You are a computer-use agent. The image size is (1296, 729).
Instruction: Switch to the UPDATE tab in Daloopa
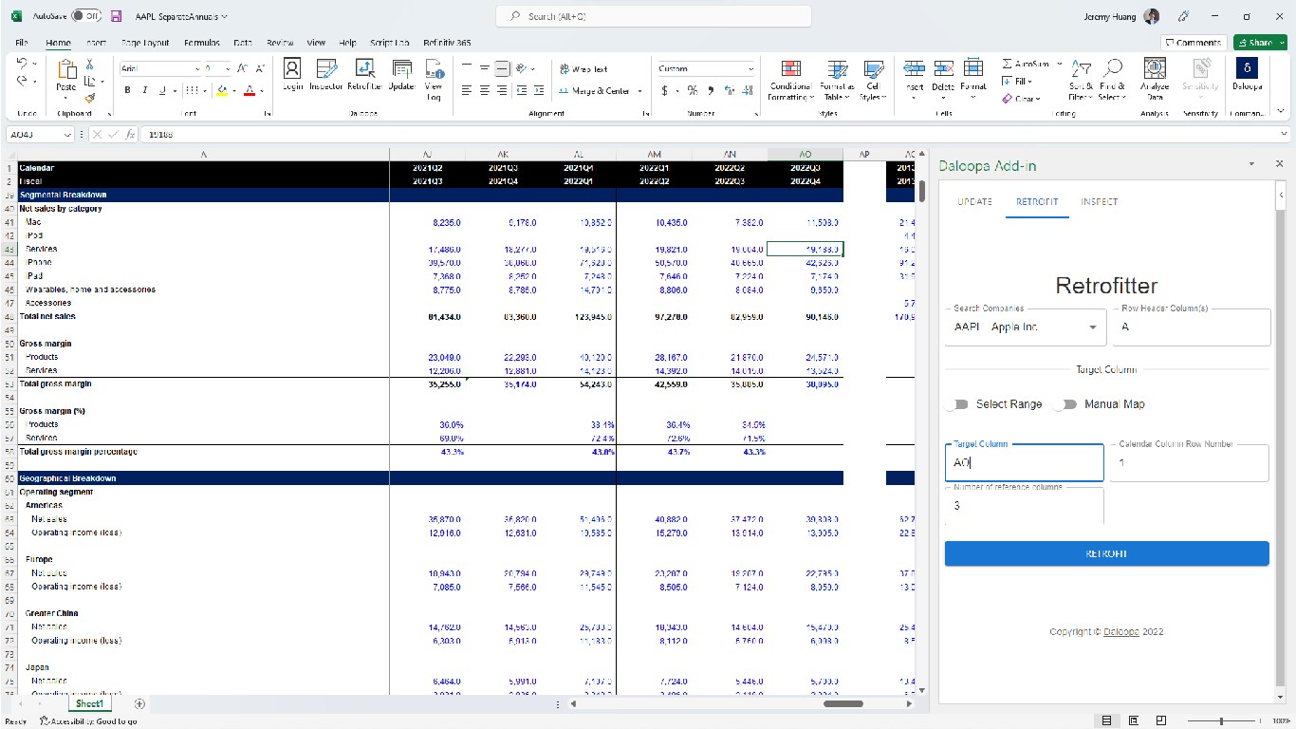974,201
